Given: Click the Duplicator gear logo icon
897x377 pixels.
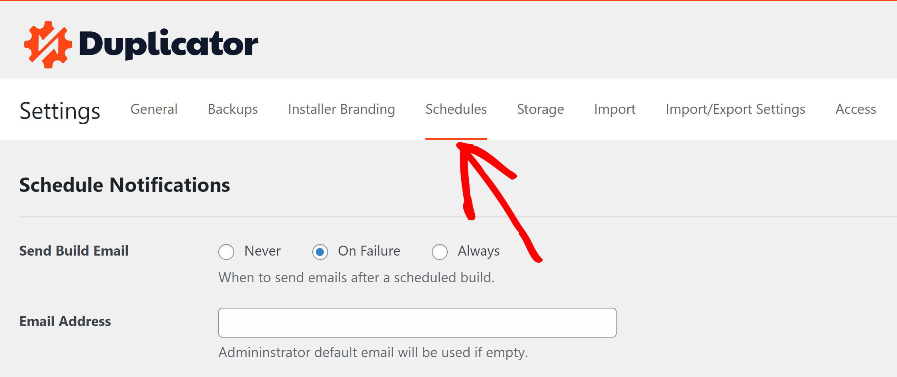Looking at the screenshot, I should (x=48, y=44).
